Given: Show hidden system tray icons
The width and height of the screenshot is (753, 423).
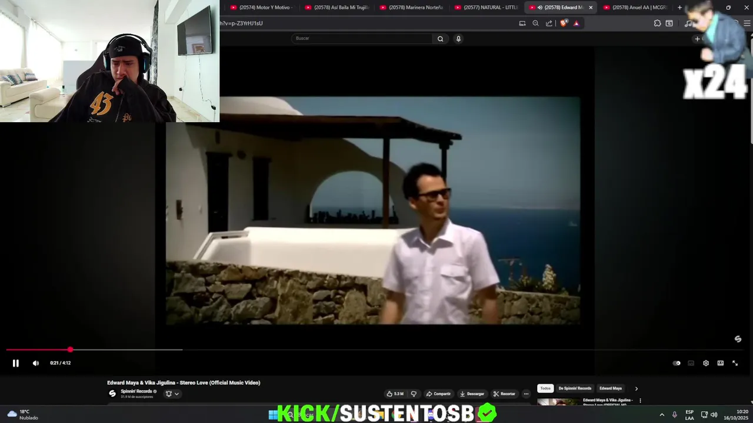Looking at the screenshot, I should 661,415.
